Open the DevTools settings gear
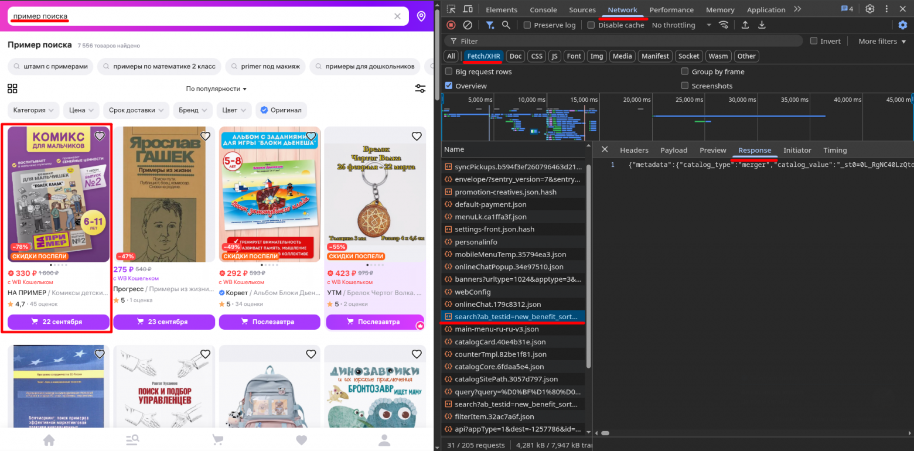Viewport: 914px width, 451px height. pos(870,9)
